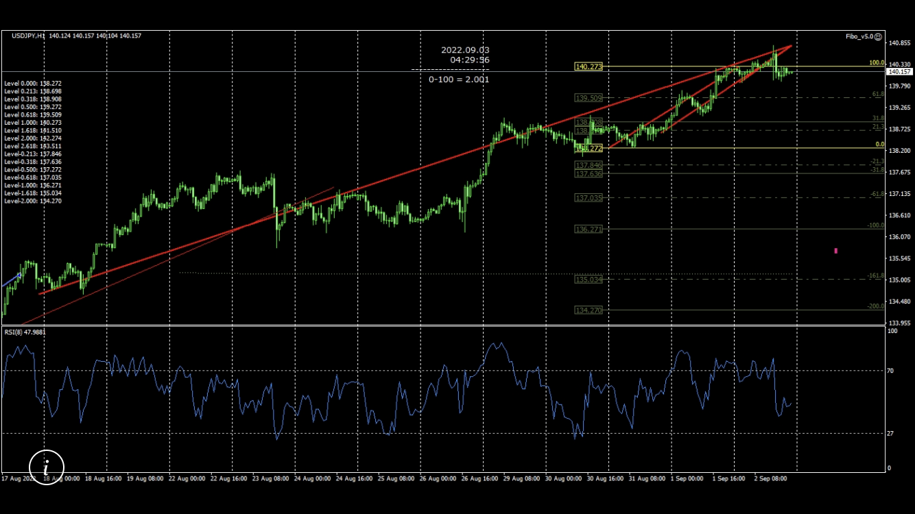
Task: Select the Level 2.618: 143.511 row
Action: tap(33, 146)
